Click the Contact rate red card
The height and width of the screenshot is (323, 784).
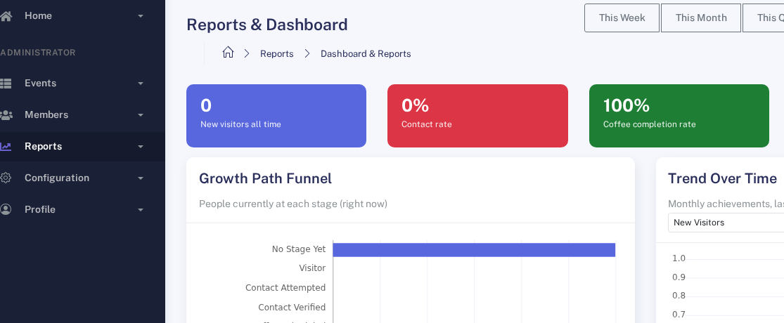(x=477, y=116)
